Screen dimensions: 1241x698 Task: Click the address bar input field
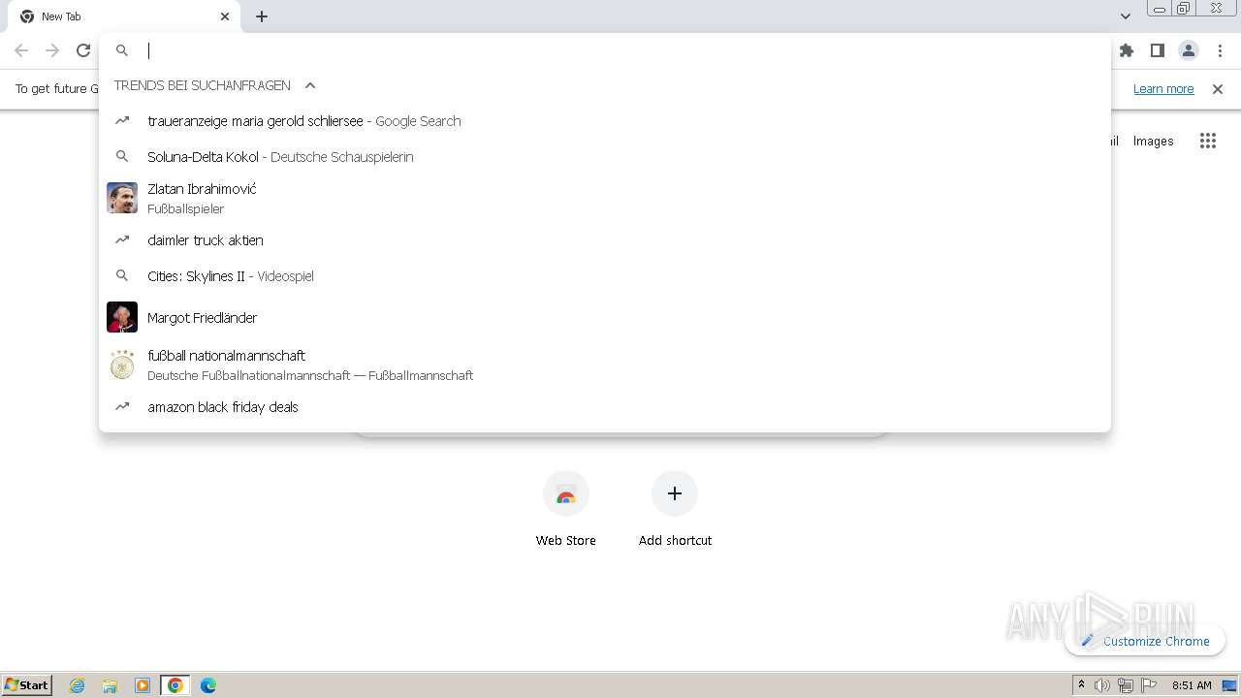point(620,50)
